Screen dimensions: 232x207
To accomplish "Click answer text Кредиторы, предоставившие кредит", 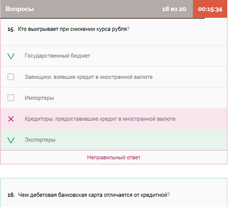I will coord(100,119).
